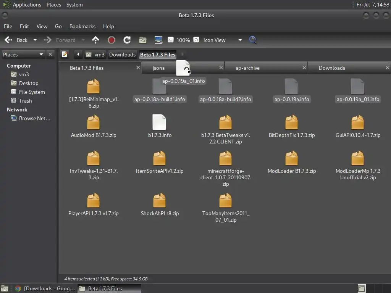Screen dimensions: 391x293
Task: Reload the current folder
Action: click(127, 40)
